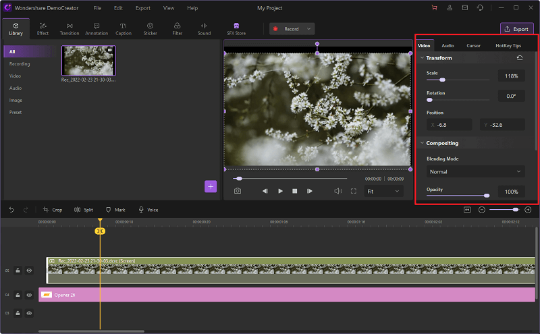Select the Audio library category

point(16,88)
